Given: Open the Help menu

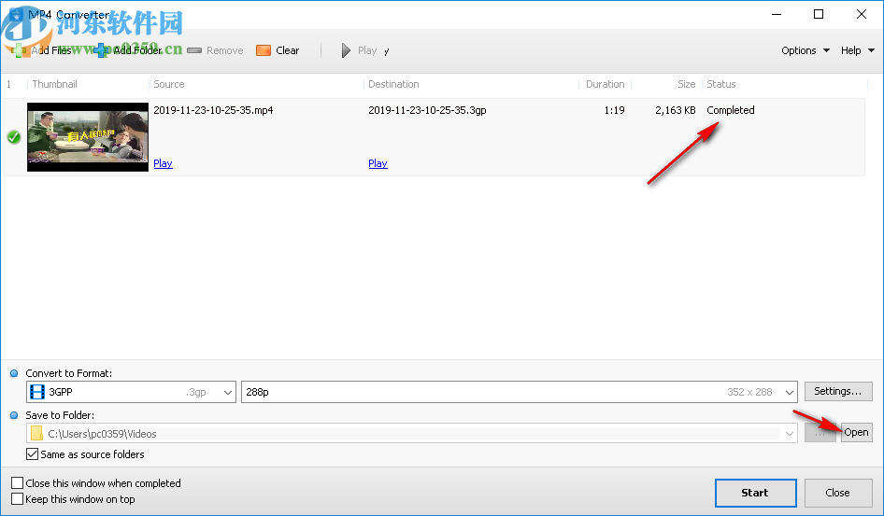Looking at the screenshot, I should (x=857, y=50).
